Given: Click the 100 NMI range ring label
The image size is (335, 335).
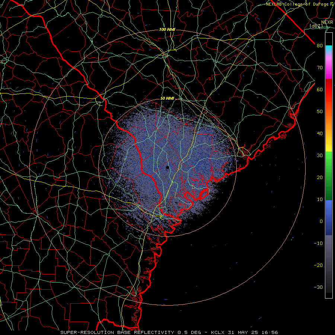Looking at the screenshot, I should point(167,29).
